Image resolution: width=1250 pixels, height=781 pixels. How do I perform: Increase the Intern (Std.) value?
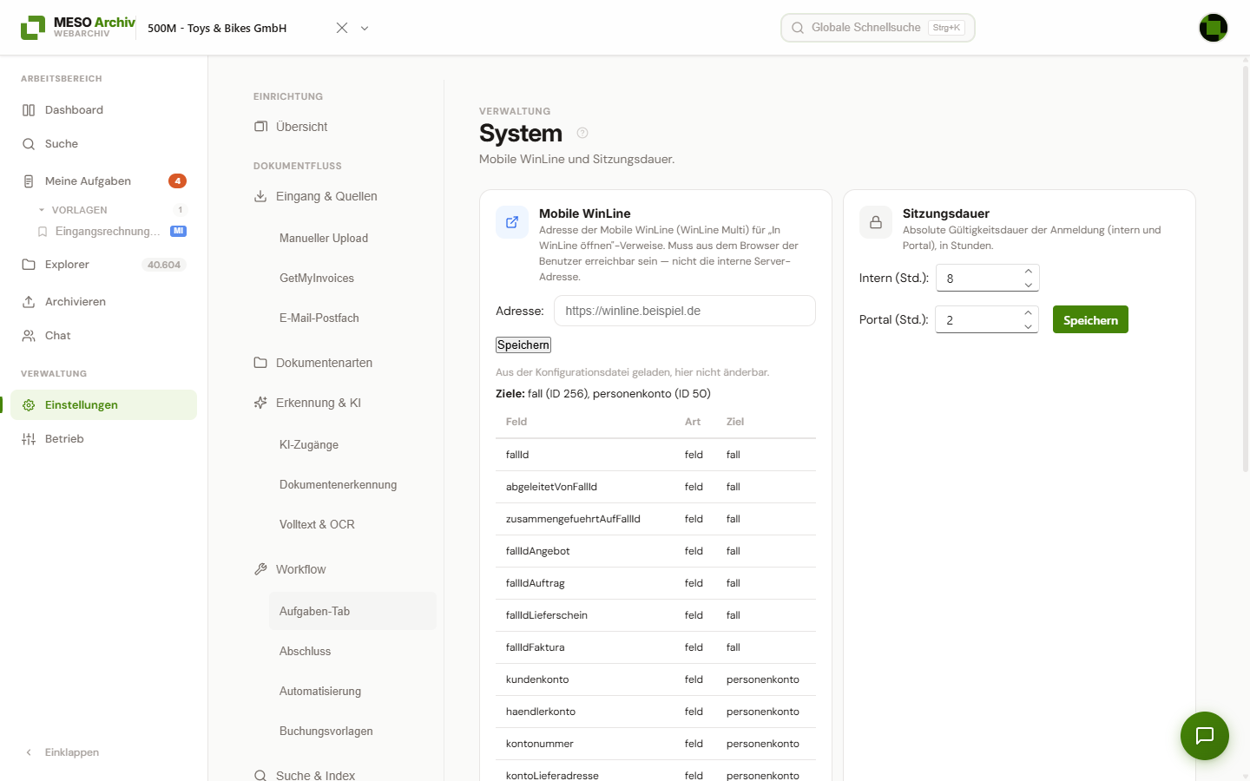[1029, 272]
